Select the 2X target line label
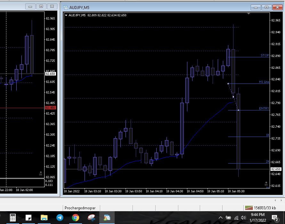 pos(267,162)
